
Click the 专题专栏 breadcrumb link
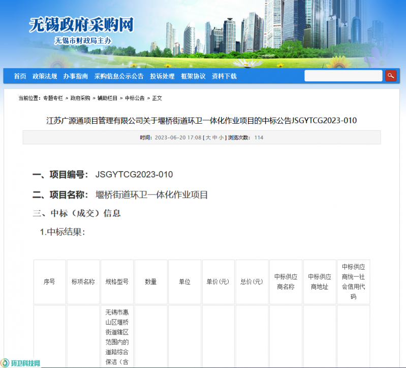coord(53,98)
